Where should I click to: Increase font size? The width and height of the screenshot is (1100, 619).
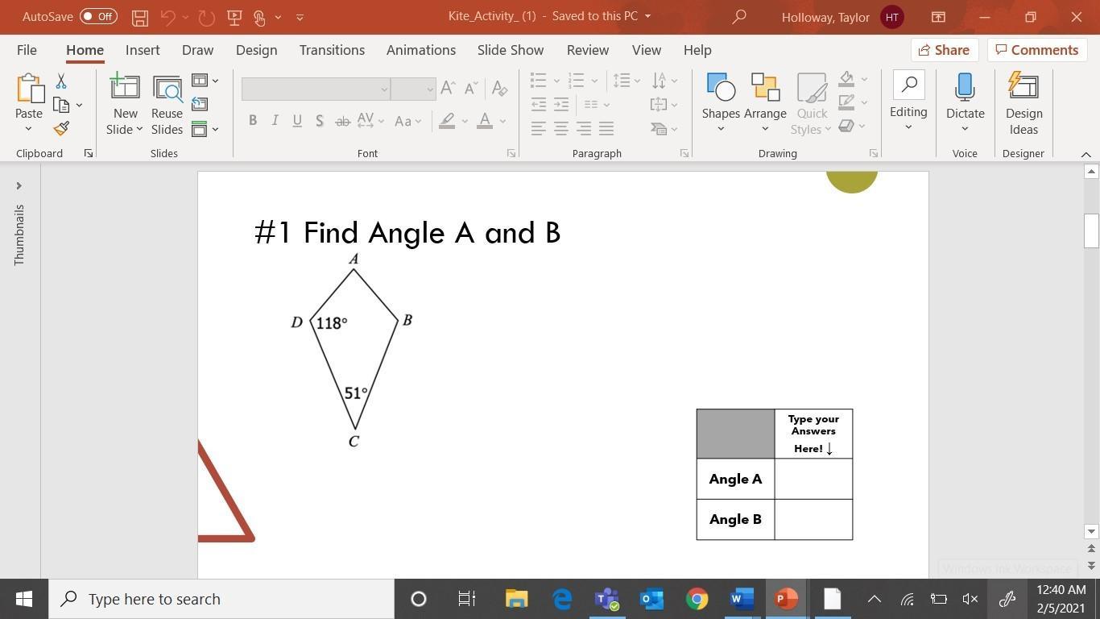[x=449, y=88]
